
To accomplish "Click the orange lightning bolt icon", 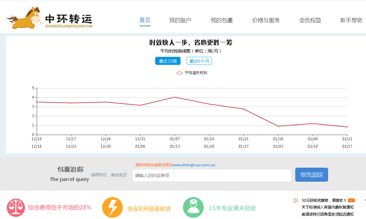I will point(112,207).
